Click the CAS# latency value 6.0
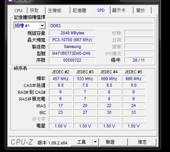Image resolution: width=170 pixels, height=152 pixels. 61,85
